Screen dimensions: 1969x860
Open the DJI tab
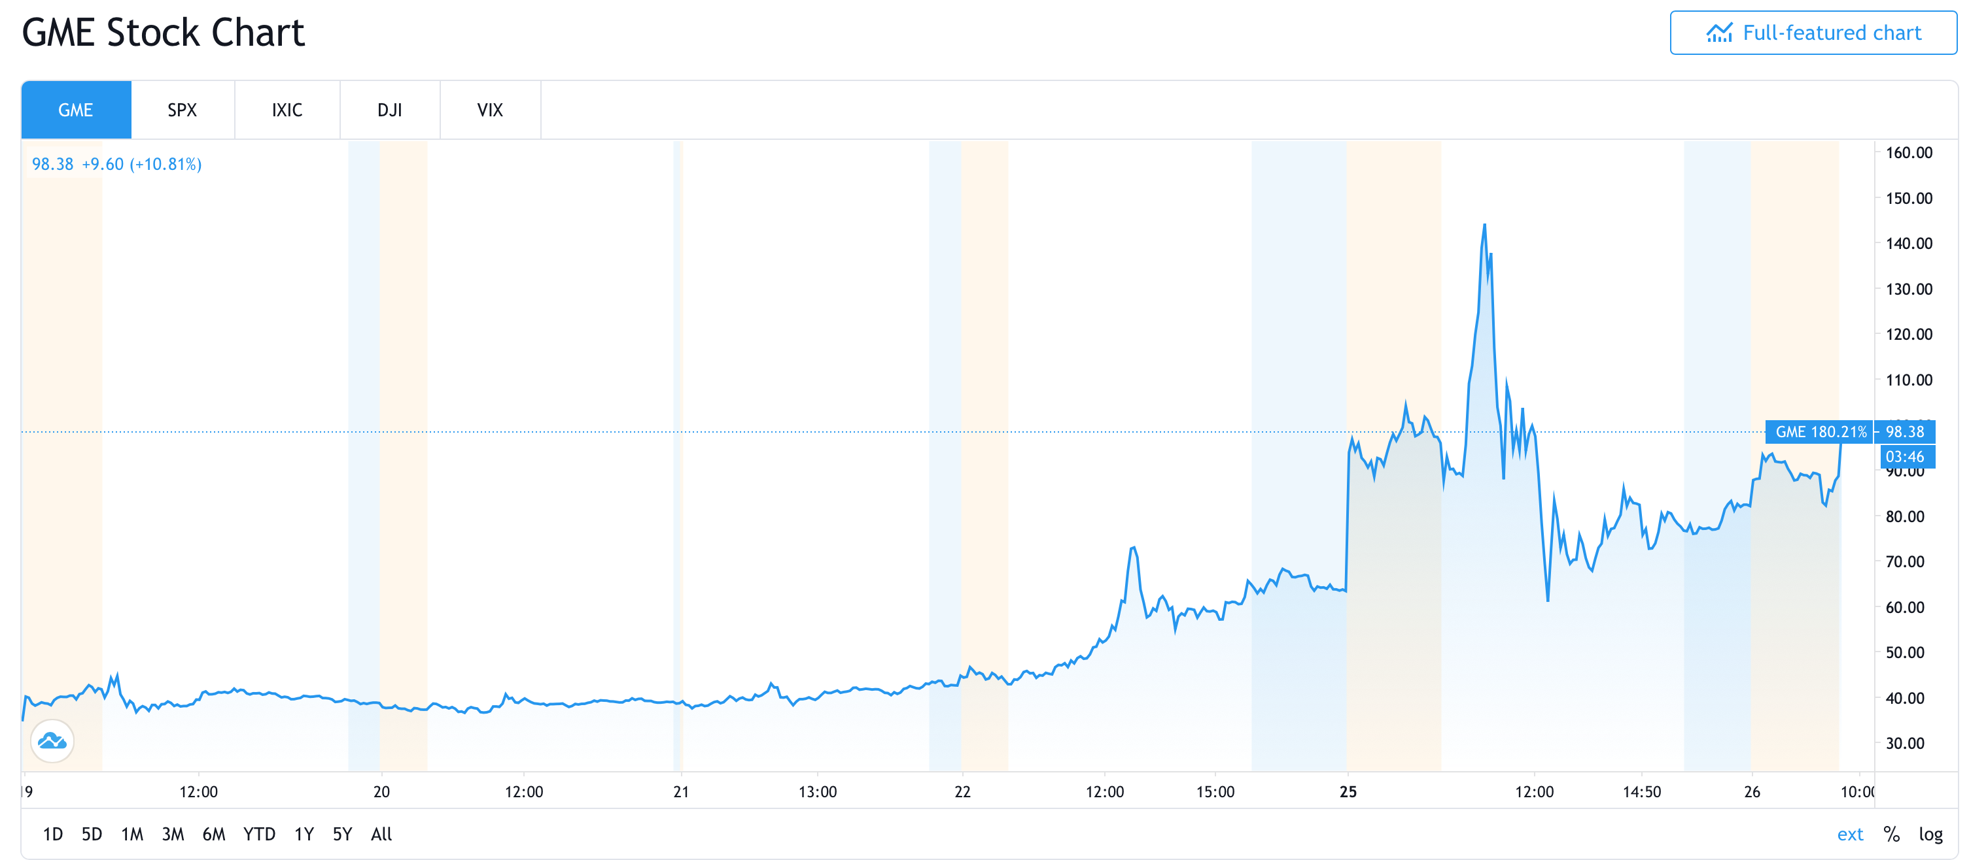pos(389,110)
